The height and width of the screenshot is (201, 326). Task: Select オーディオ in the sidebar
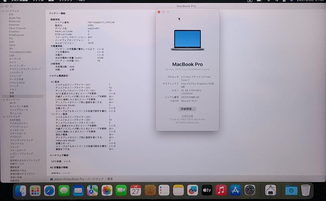(x=15, y=59)
